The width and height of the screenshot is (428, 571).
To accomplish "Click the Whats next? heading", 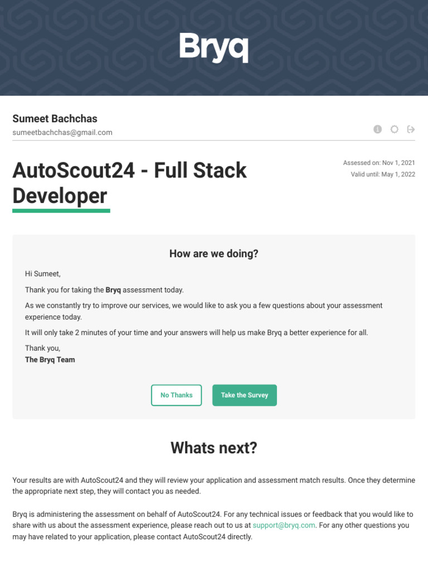I will coord(214,448).
